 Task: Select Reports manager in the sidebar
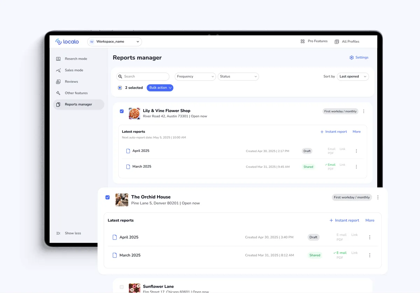(x=79, y=104)
